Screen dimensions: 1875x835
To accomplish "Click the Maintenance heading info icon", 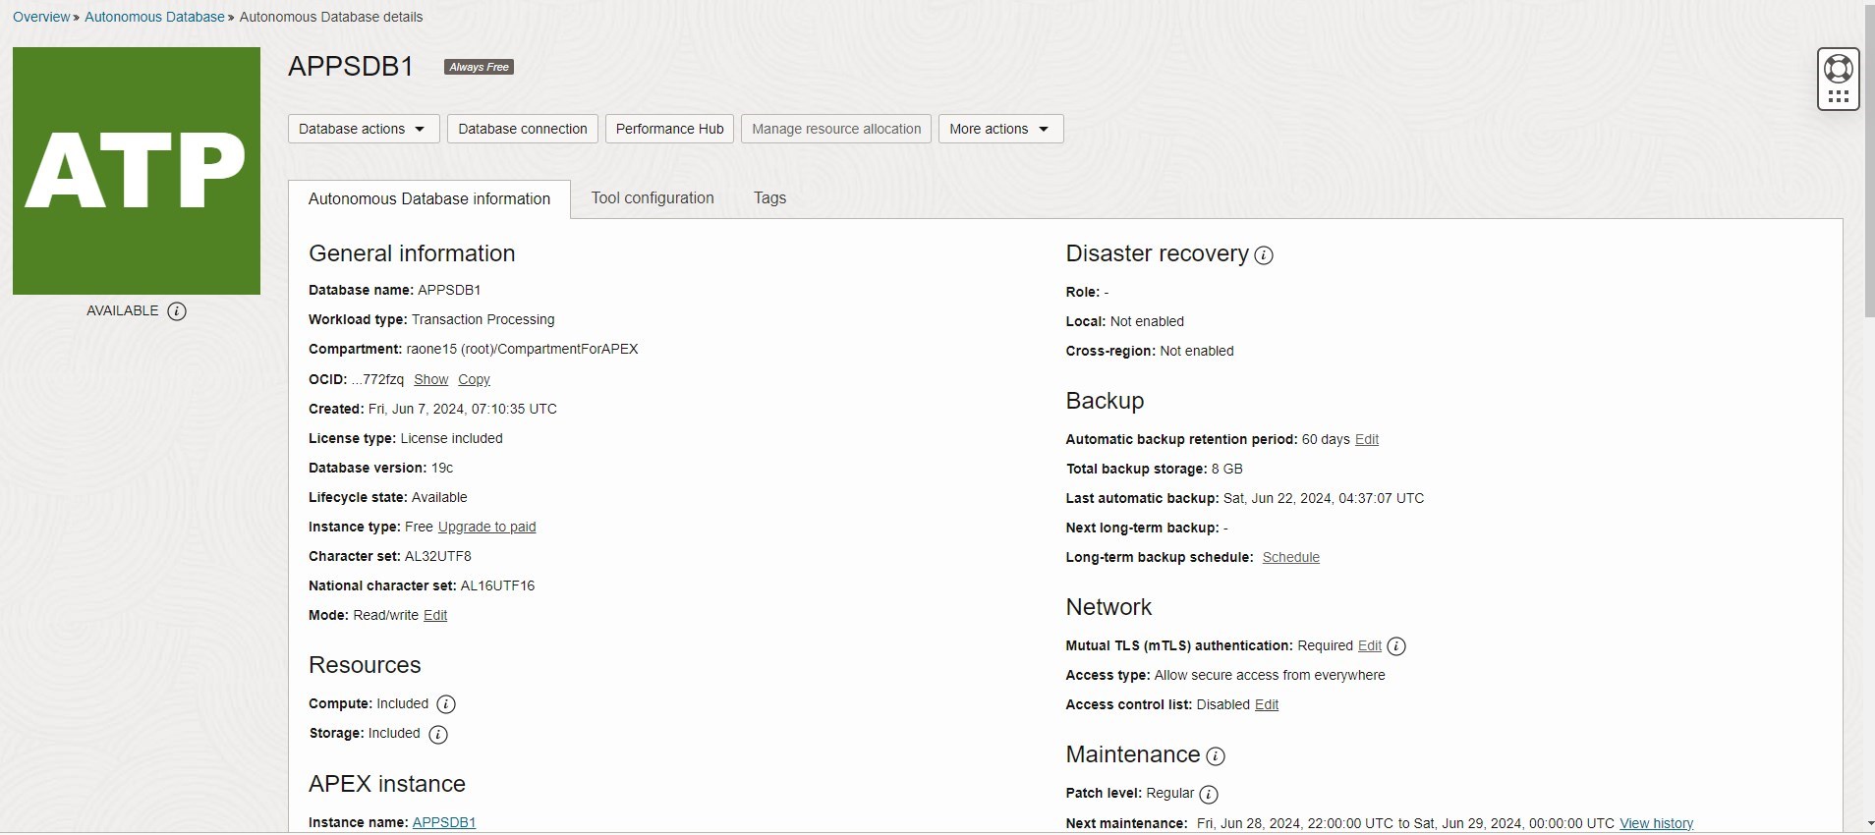I will point(1216,756).
